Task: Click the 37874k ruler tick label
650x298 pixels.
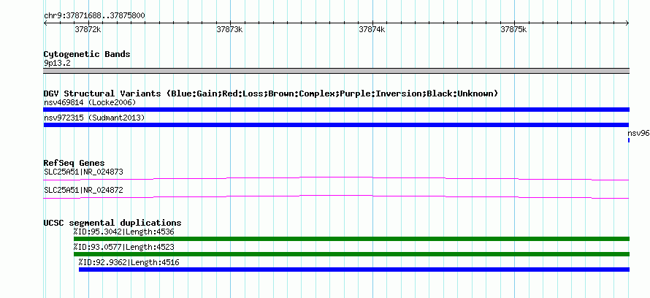Action: coord(372,29)
